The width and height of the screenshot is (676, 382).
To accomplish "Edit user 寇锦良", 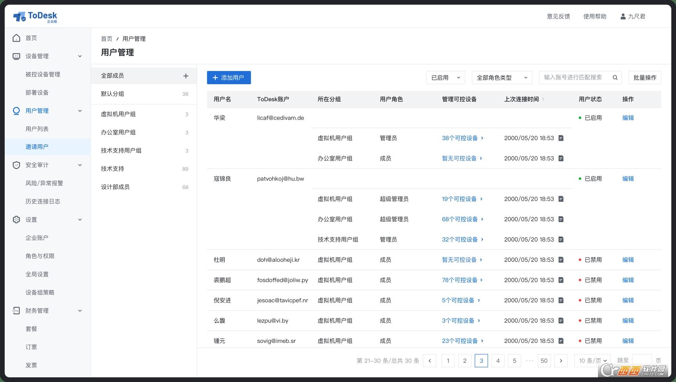I will [x=628, y=179].
